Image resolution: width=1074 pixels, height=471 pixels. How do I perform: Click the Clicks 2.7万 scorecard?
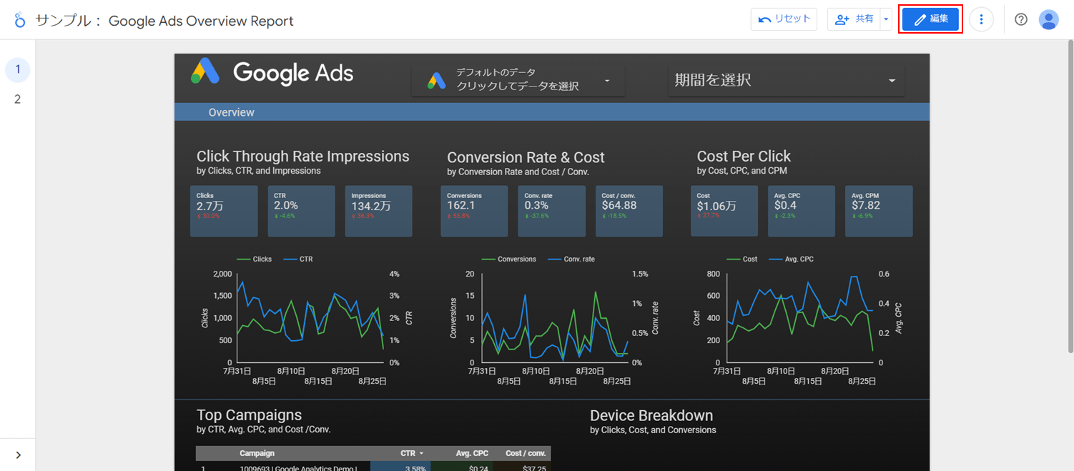pos(224,211)
